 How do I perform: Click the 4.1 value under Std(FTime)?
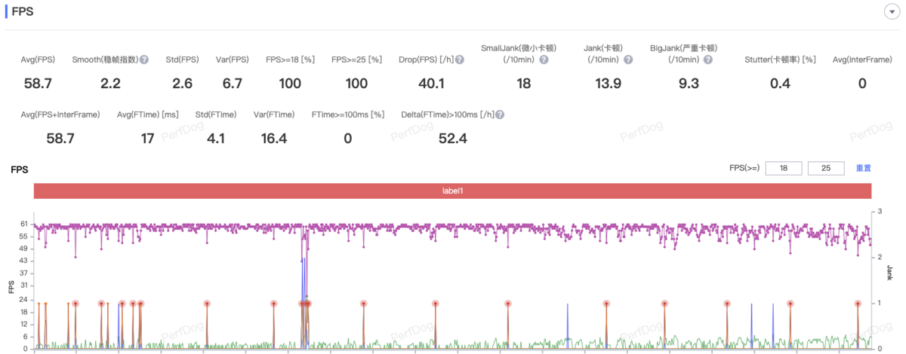(217, 139)
